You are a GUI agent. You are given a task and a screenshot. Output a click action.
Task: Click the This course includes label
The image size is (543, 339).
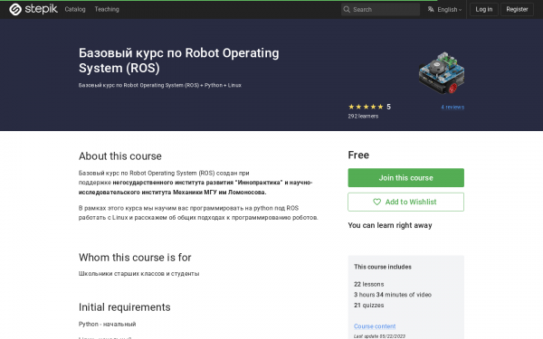click(383, 267)
